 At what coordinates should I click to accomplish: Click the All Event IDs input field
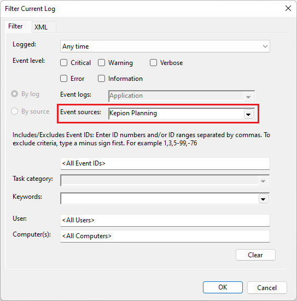tap(165, 163)
